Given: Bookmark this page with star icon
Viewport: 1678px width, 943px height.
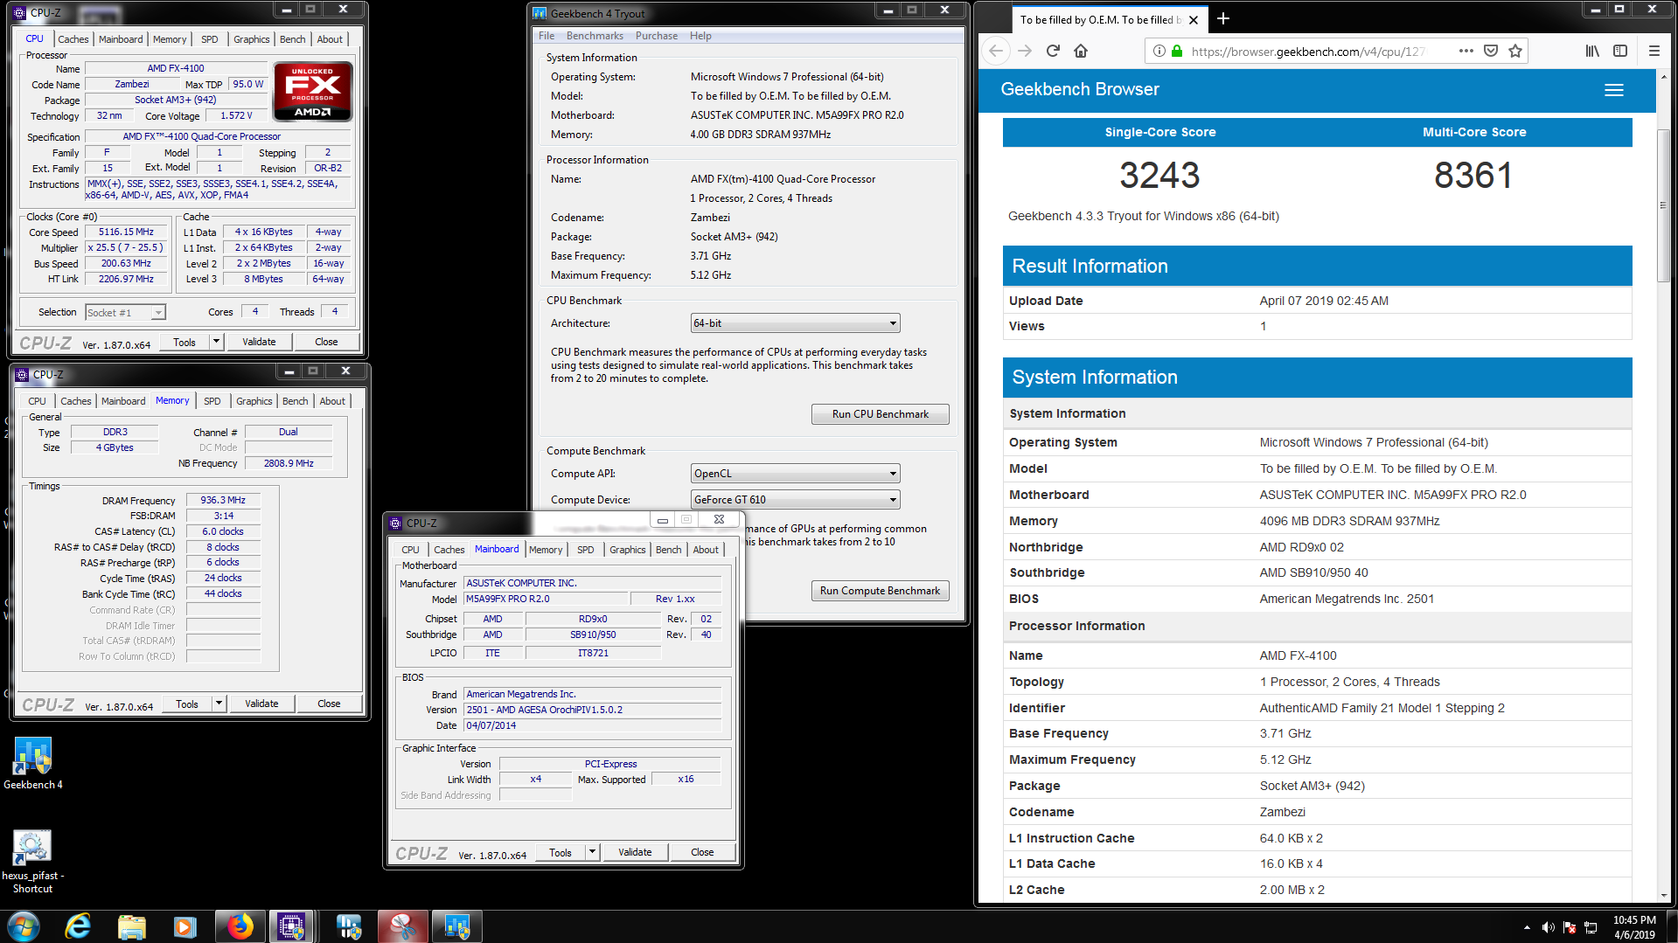Looking at the screenshot, I should pos(1515,51).
